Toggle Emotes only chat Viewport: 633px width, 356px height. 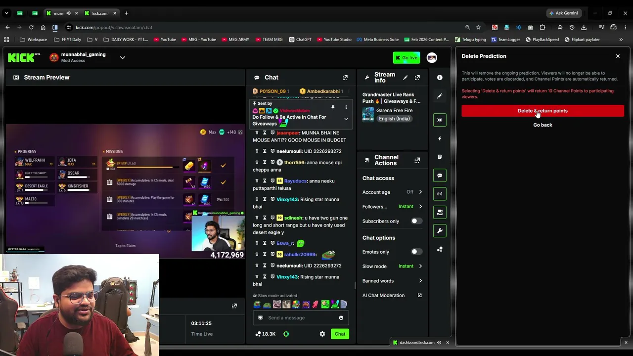coord(416,252)
